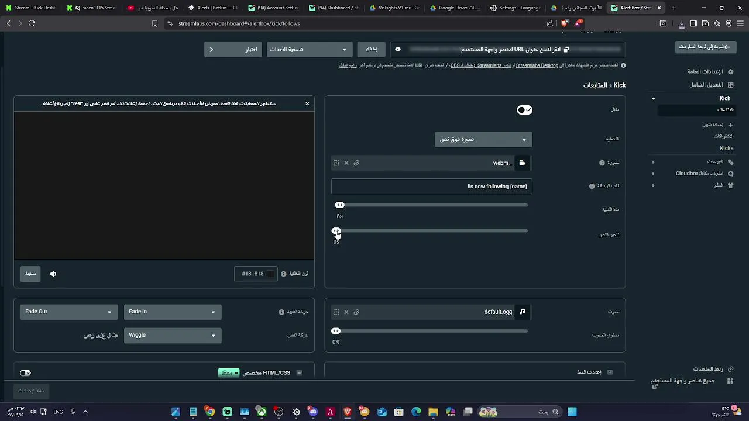Click the link icon beside platform linking

point(730,369)
